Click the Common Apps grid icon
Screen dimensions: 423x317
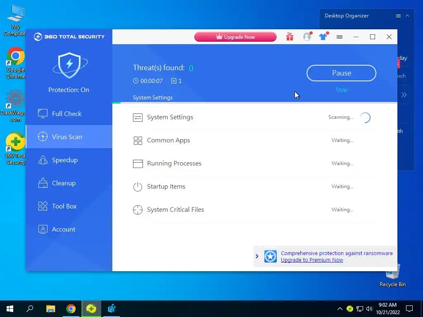138,140
